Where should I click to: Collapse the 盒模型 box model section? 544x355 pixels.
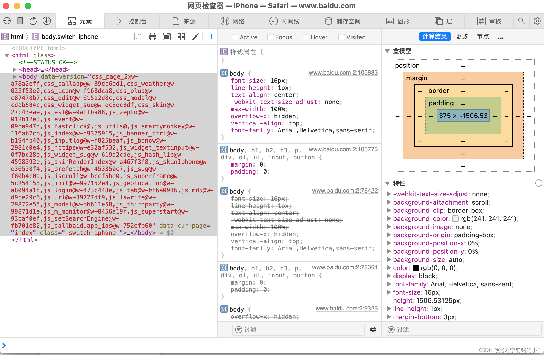[x=387, y=51]
